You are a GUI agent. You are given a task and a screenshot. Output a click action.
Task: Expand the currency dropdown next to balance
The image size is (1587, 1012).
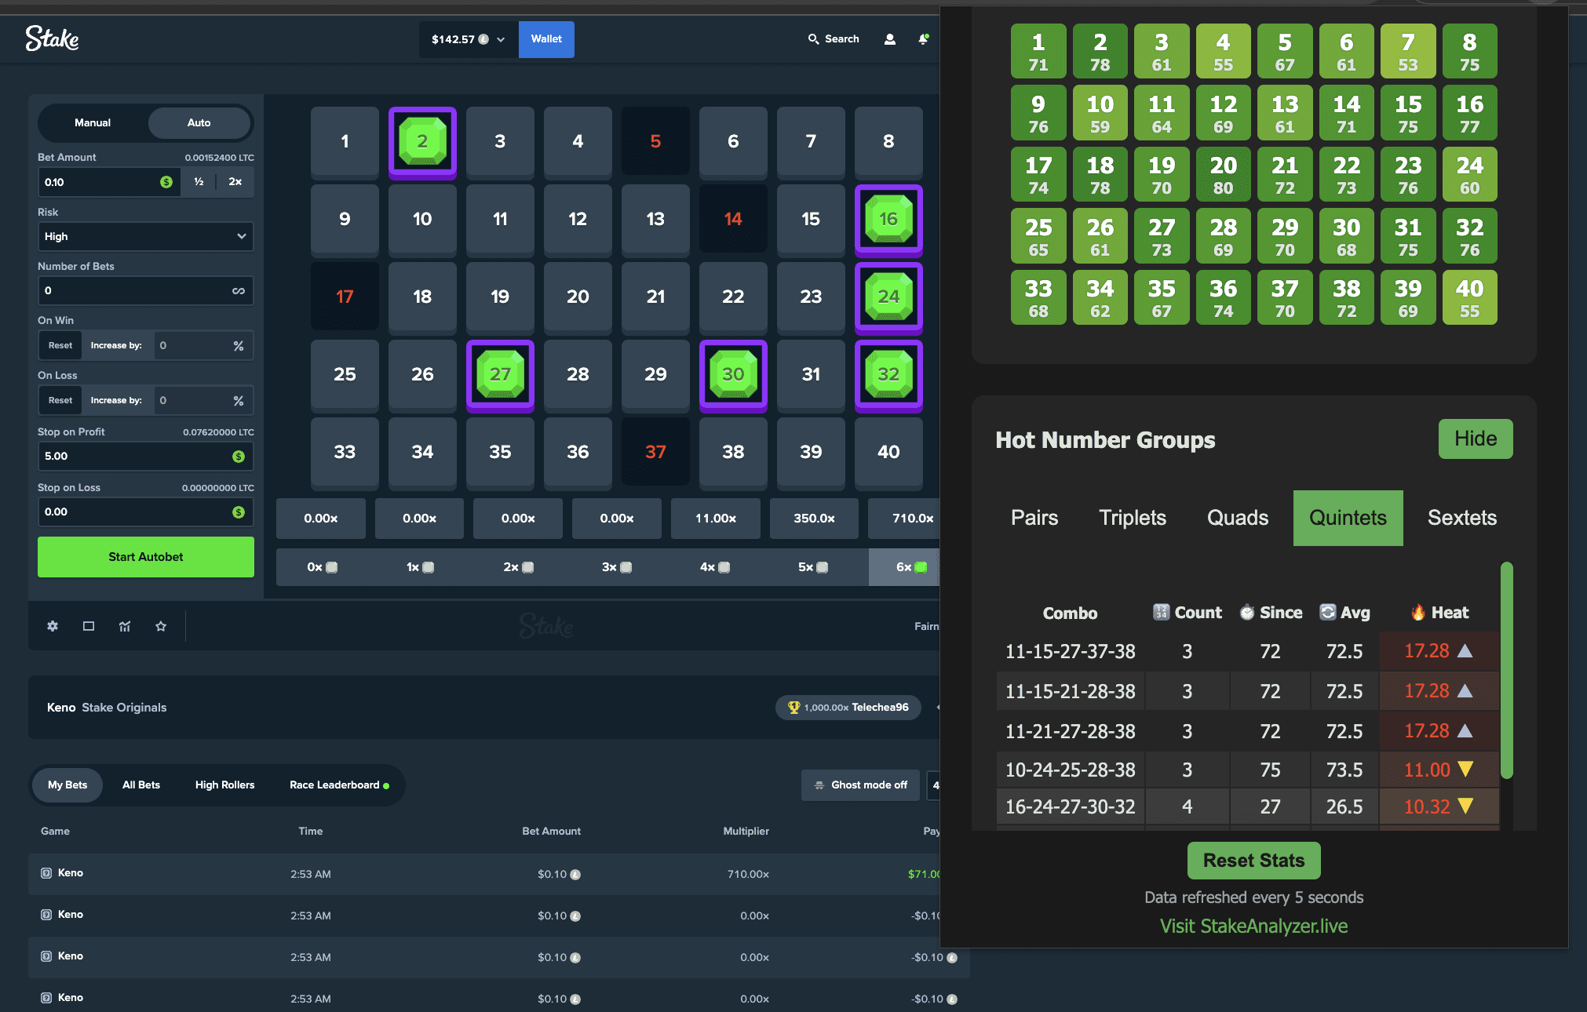[x=501, y=38]
